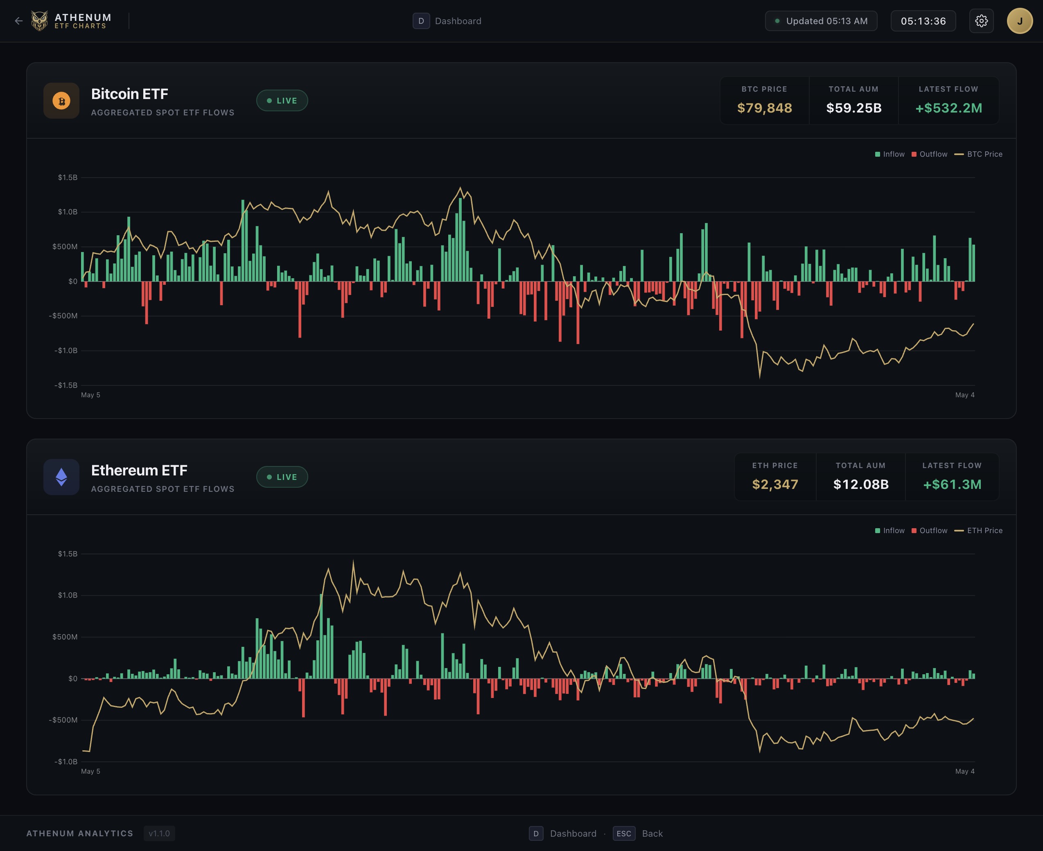Click the D key badge in header
This screenshot has height=851, width=1043.
tap(421, 21)
